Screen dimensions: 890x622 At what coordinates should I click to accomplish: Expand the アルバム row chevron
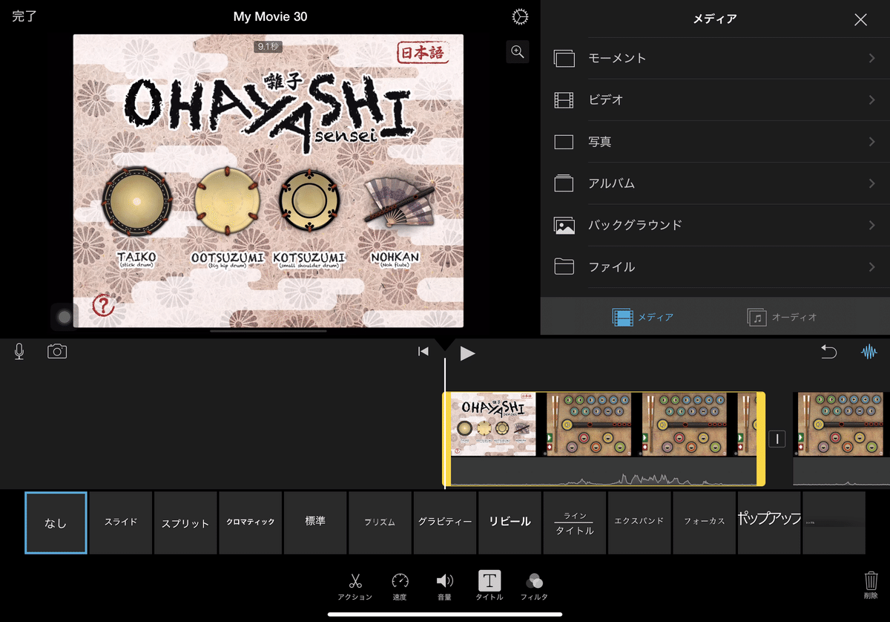[872, 183]
